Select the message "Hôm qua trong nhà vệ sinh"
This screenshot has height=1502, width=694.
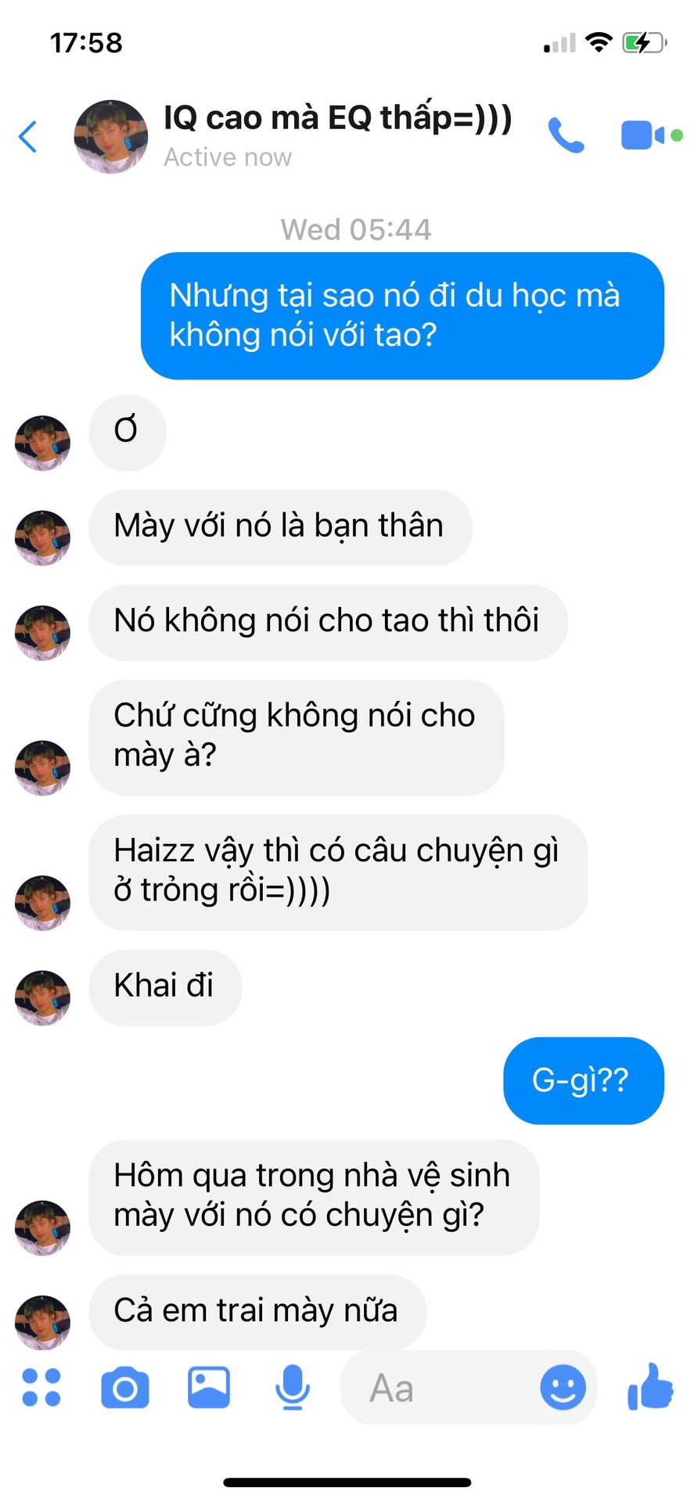coord(314,1197)
